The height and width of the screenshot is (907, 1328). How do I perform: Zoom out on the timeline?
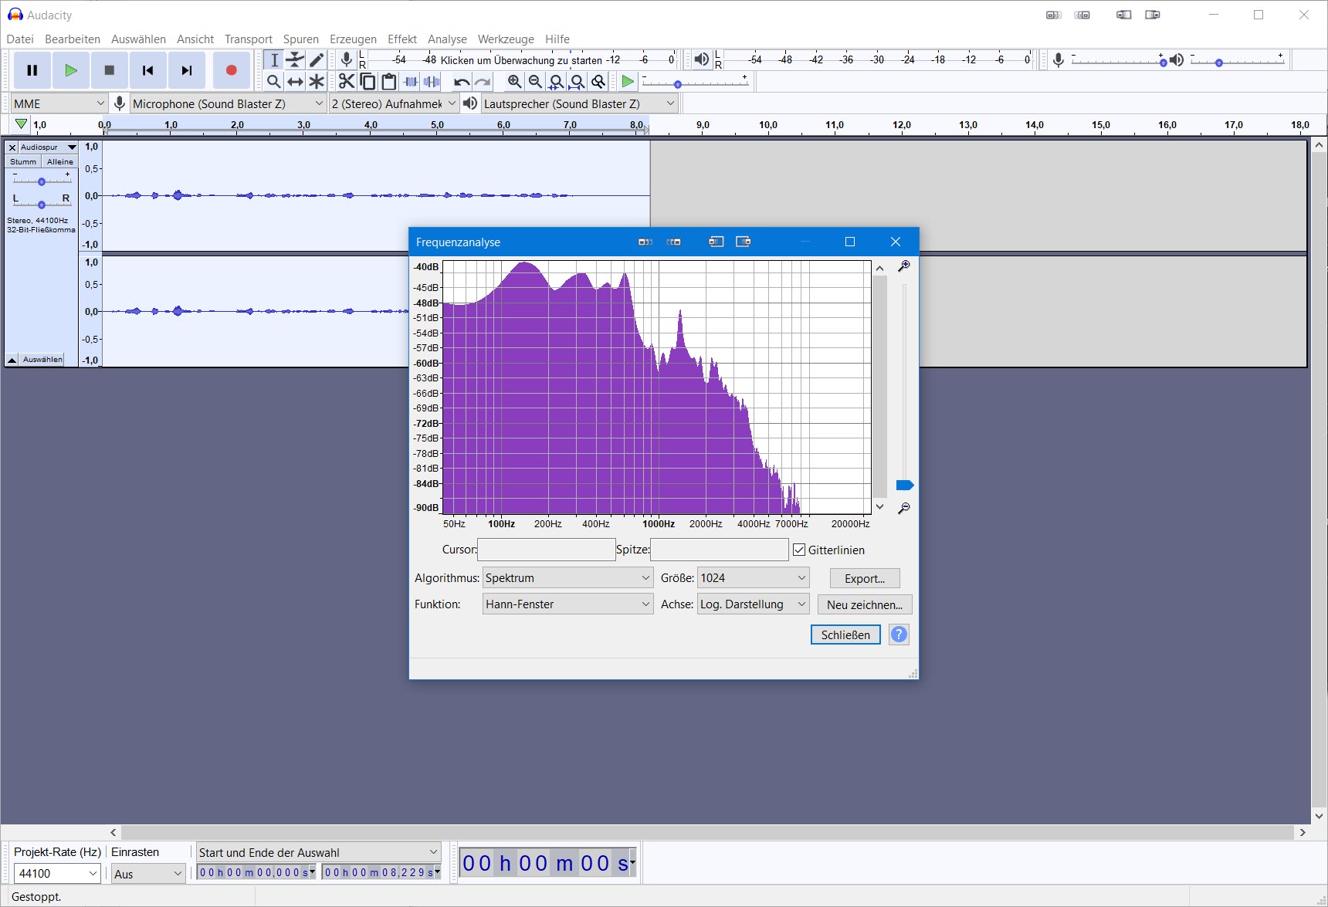pyautogui.click(x=535, y=82)
